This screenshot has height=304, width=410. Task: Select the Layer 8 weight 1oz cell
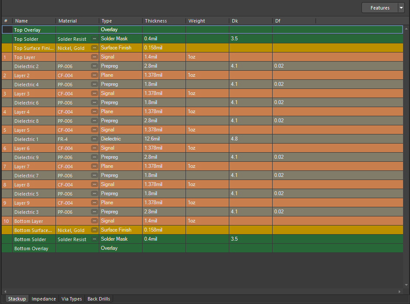point(207,184)
